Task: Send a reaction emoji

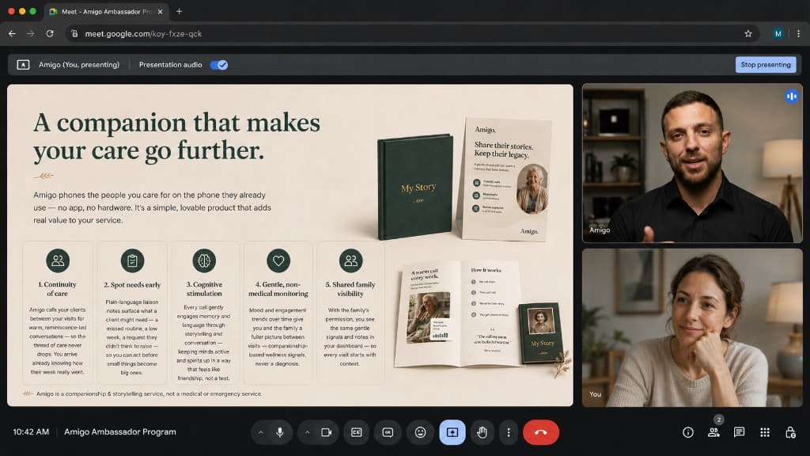Action: point(420,432)
